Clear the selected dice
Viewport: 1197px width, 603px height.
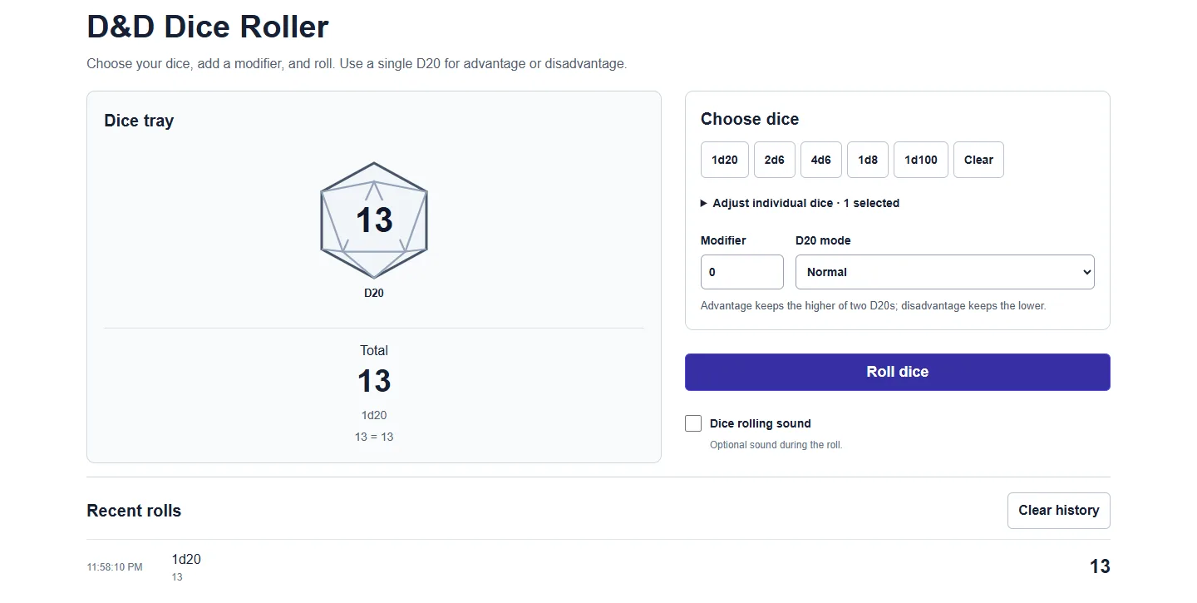[978, 160]
